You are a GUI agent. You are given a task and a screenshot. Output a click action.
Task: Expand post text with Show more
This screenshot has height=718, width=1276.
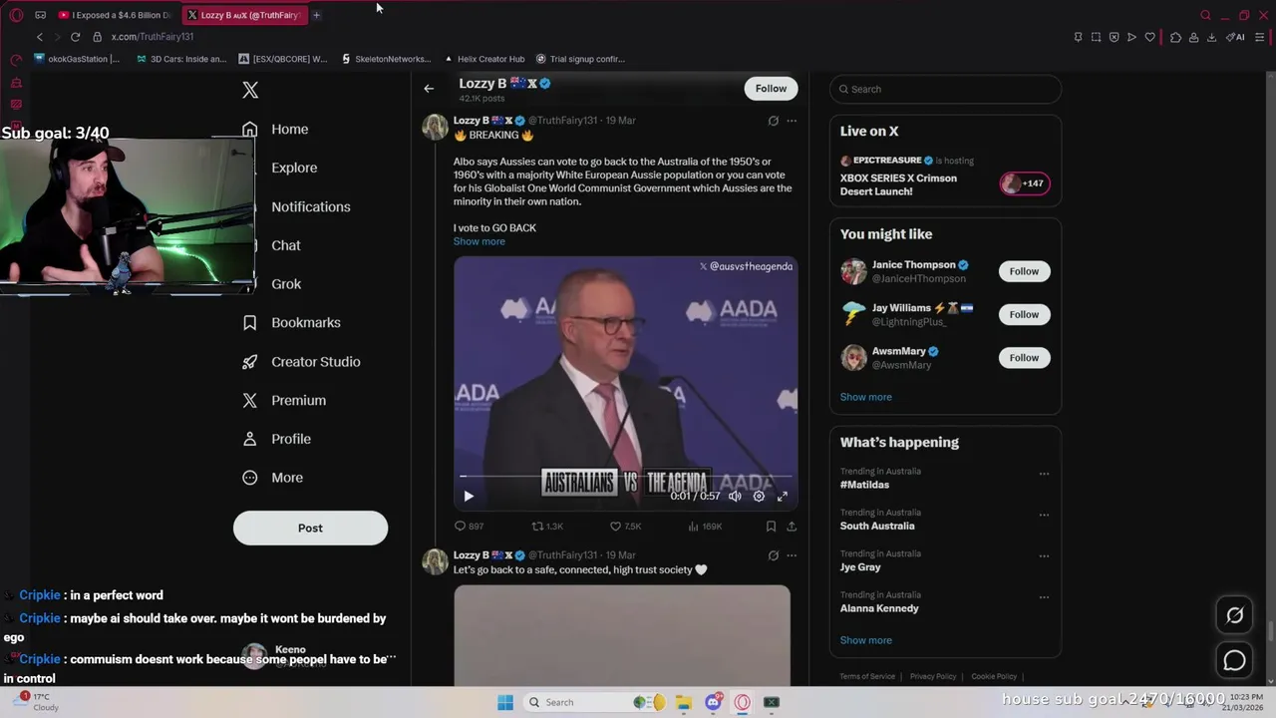478,241
